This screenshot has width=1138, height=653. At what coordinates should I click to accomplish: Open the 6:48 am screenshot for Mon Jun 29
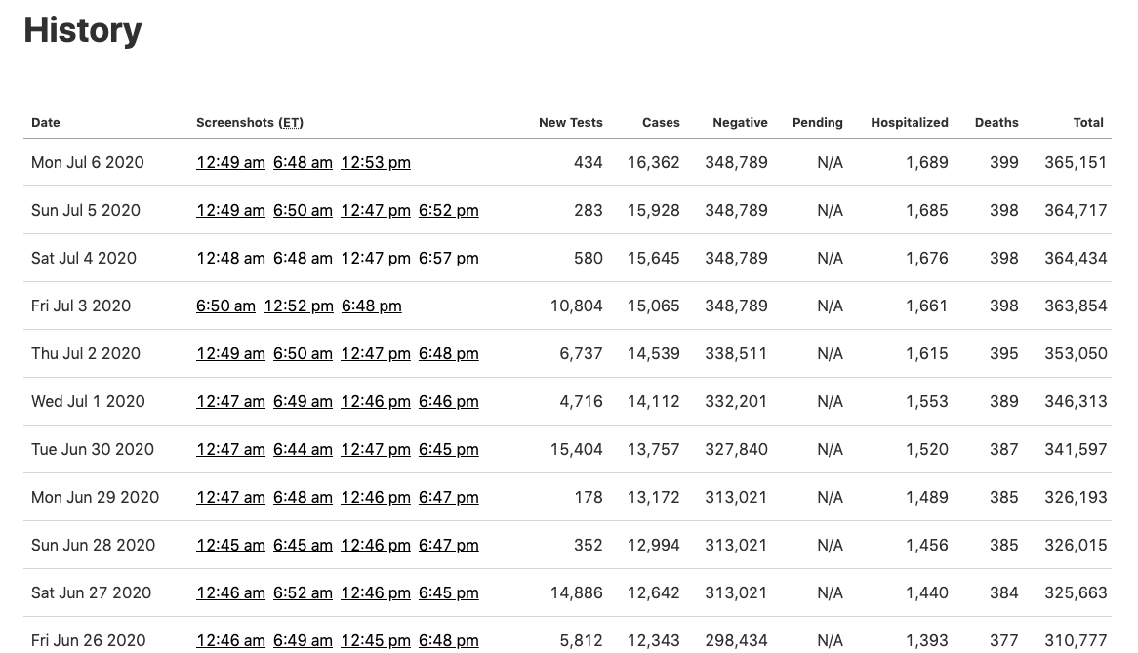(303, 498)
